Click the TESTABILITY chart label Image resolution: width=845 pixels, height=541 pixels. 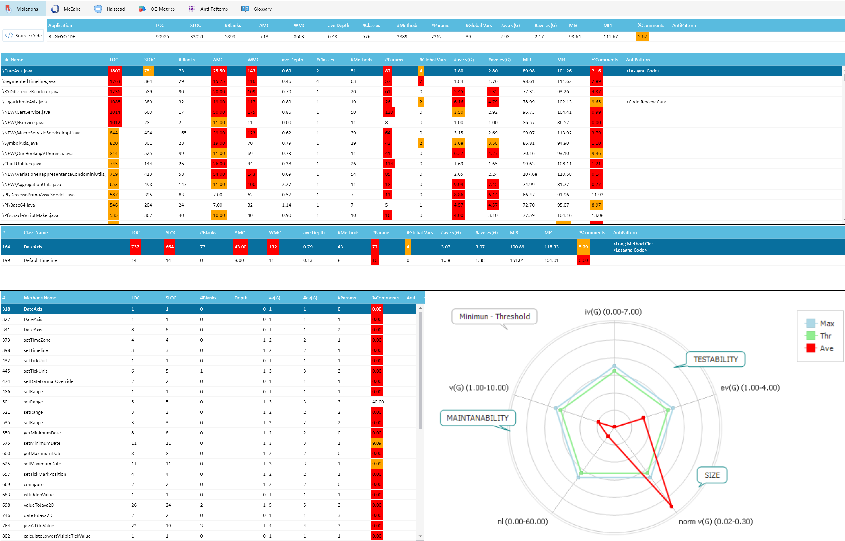pos(715,359)
